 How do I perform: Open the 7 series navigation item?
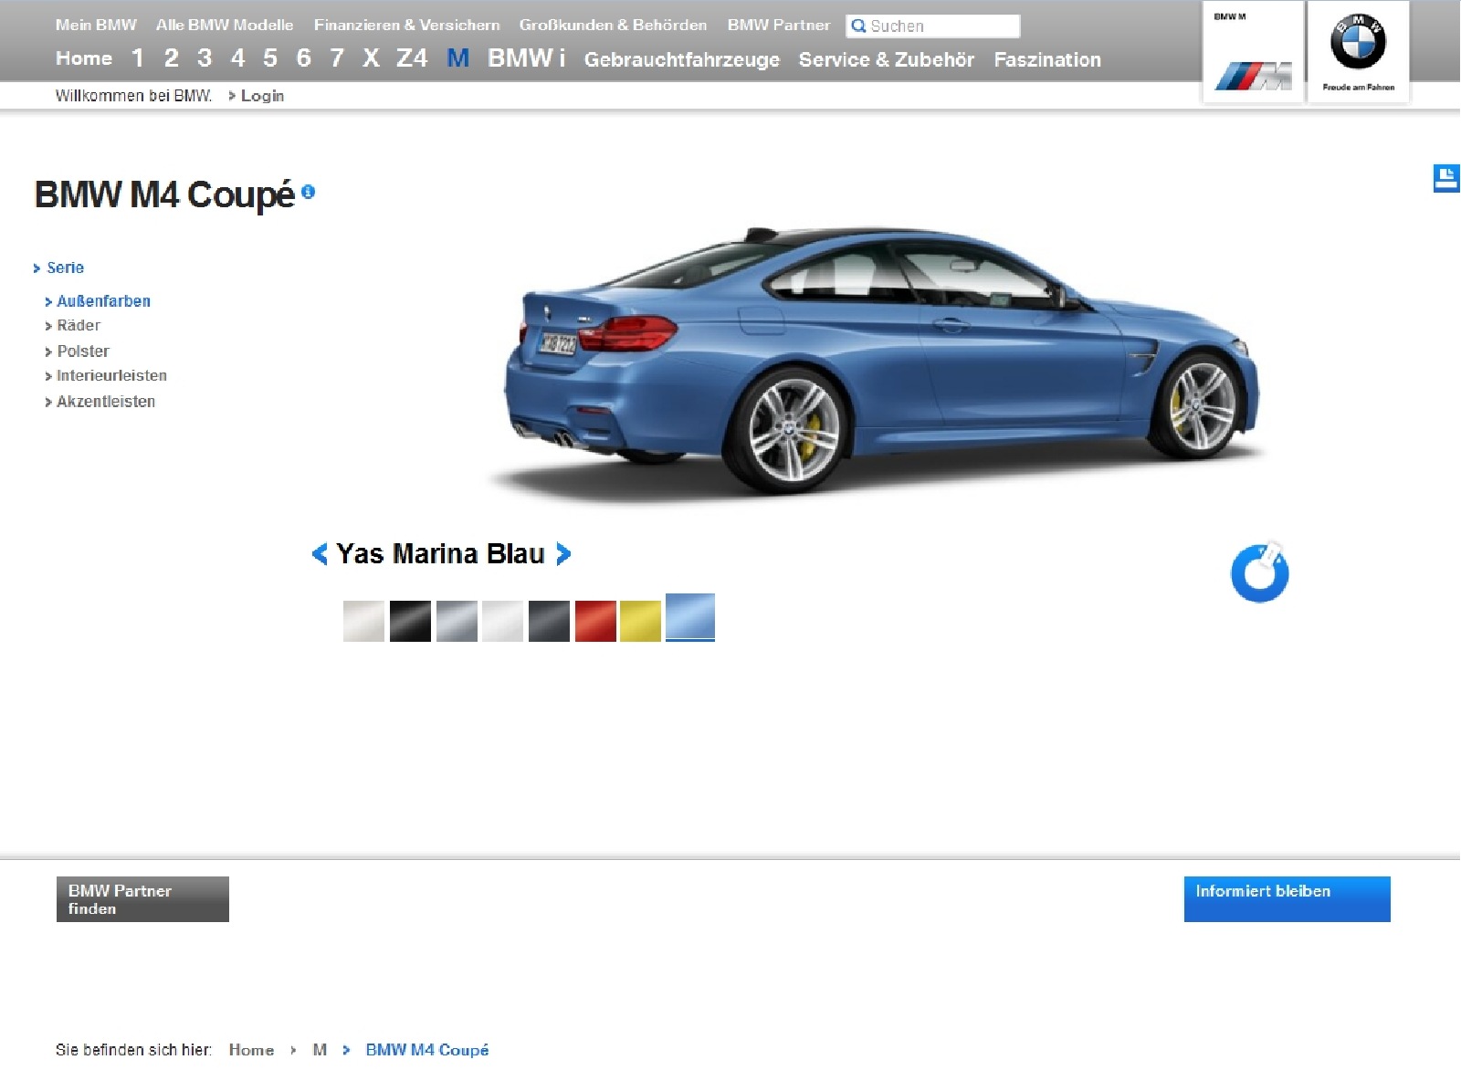click(x=337, y=58)
